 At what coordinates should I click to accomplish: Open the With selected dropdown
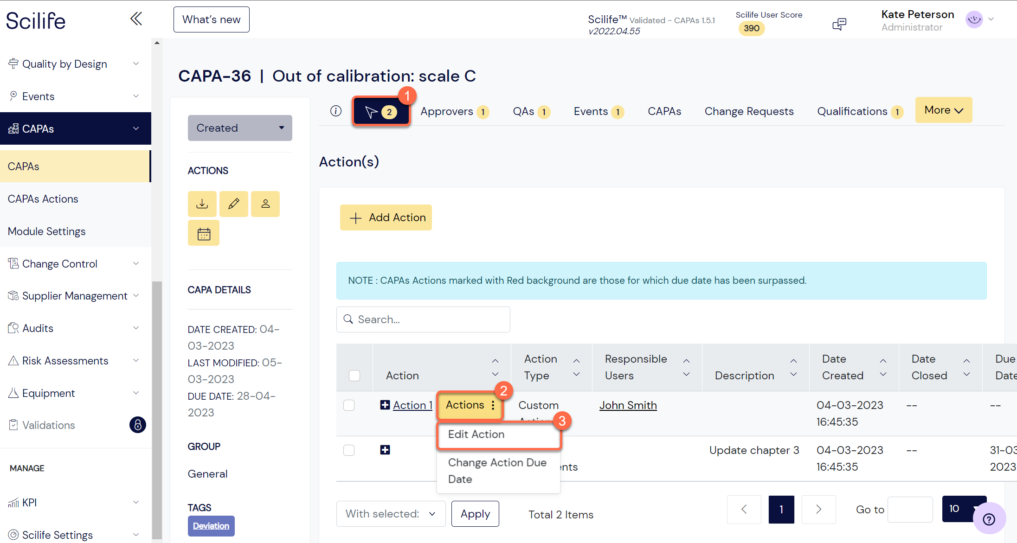pos(391,513)
